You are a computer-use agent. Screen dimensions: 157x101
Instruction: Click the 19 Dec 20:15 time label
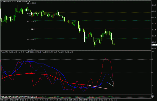[14, 100]
